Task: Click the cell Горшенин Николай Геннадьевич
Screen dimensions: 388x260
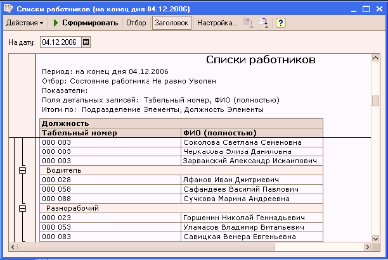Action: pos(251,218)
